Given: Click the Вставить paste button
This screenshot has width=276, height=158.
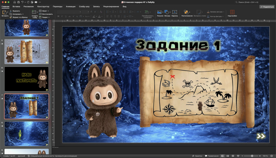Looking at the screenshot, I should click(5, 13).
